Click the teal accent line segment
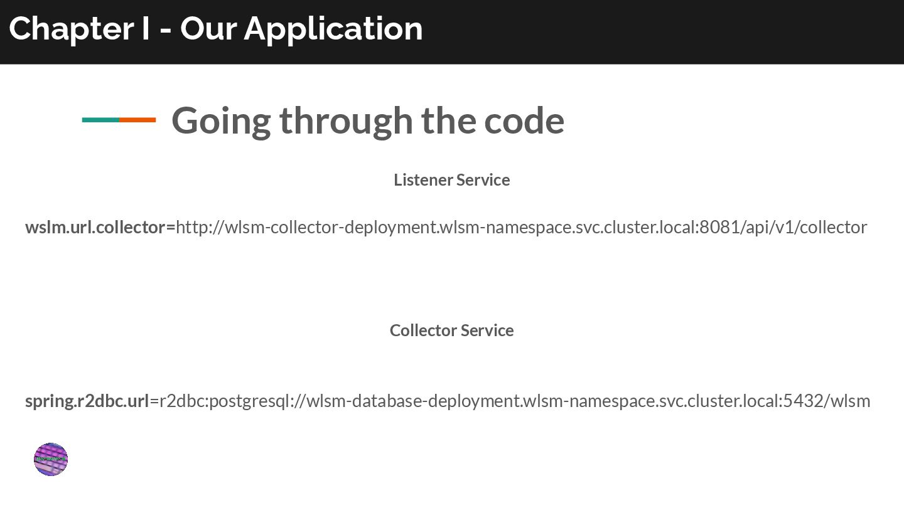The width and height of the screenshot is (904, 508). (100, 120)
